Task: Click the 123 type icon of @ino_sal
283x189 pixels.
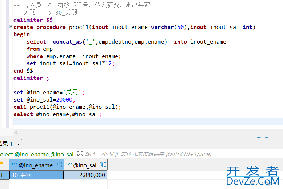Action: tap(69, 164)
